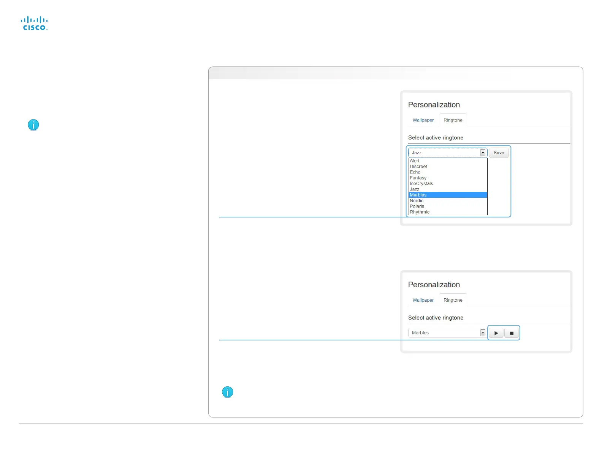Image resolution: width=602 pixels, height=452 pixels.
Task: Pick Nordic in the ringtone list
Action: point(448,200)
